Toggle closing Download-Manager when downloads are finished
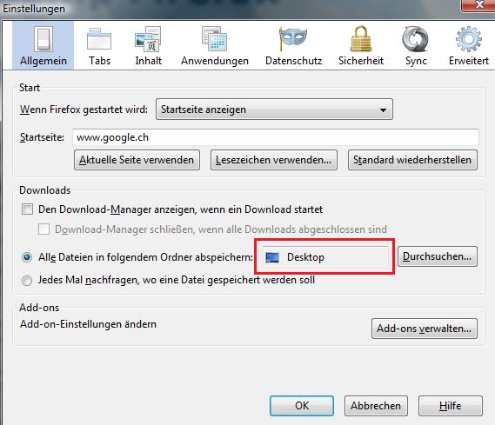This screenshot has height=425, width=495. coord(43,229)
